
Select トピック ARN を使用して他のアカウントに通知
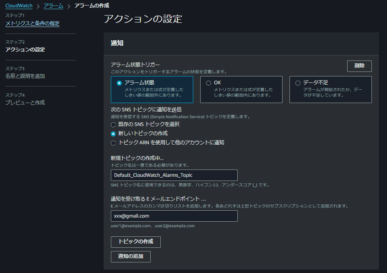(113, 142)
